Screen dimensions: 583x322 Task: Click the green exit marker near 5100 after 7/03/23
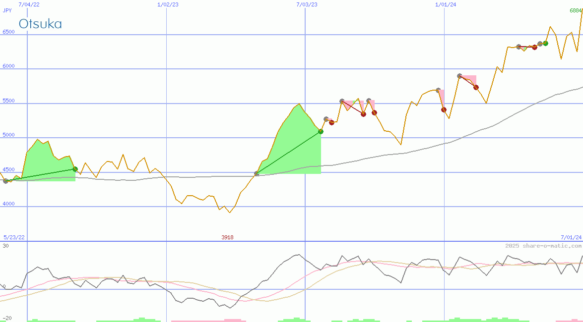click(321, 131)
